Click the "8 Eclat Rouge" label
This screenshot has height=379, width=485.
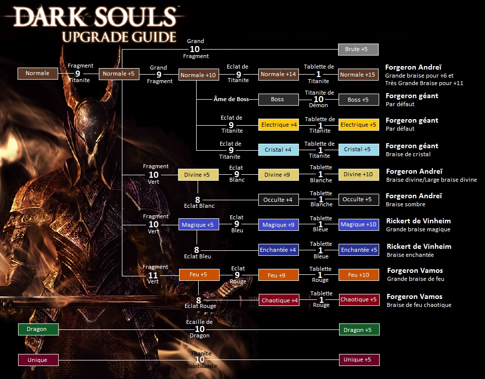200,303
